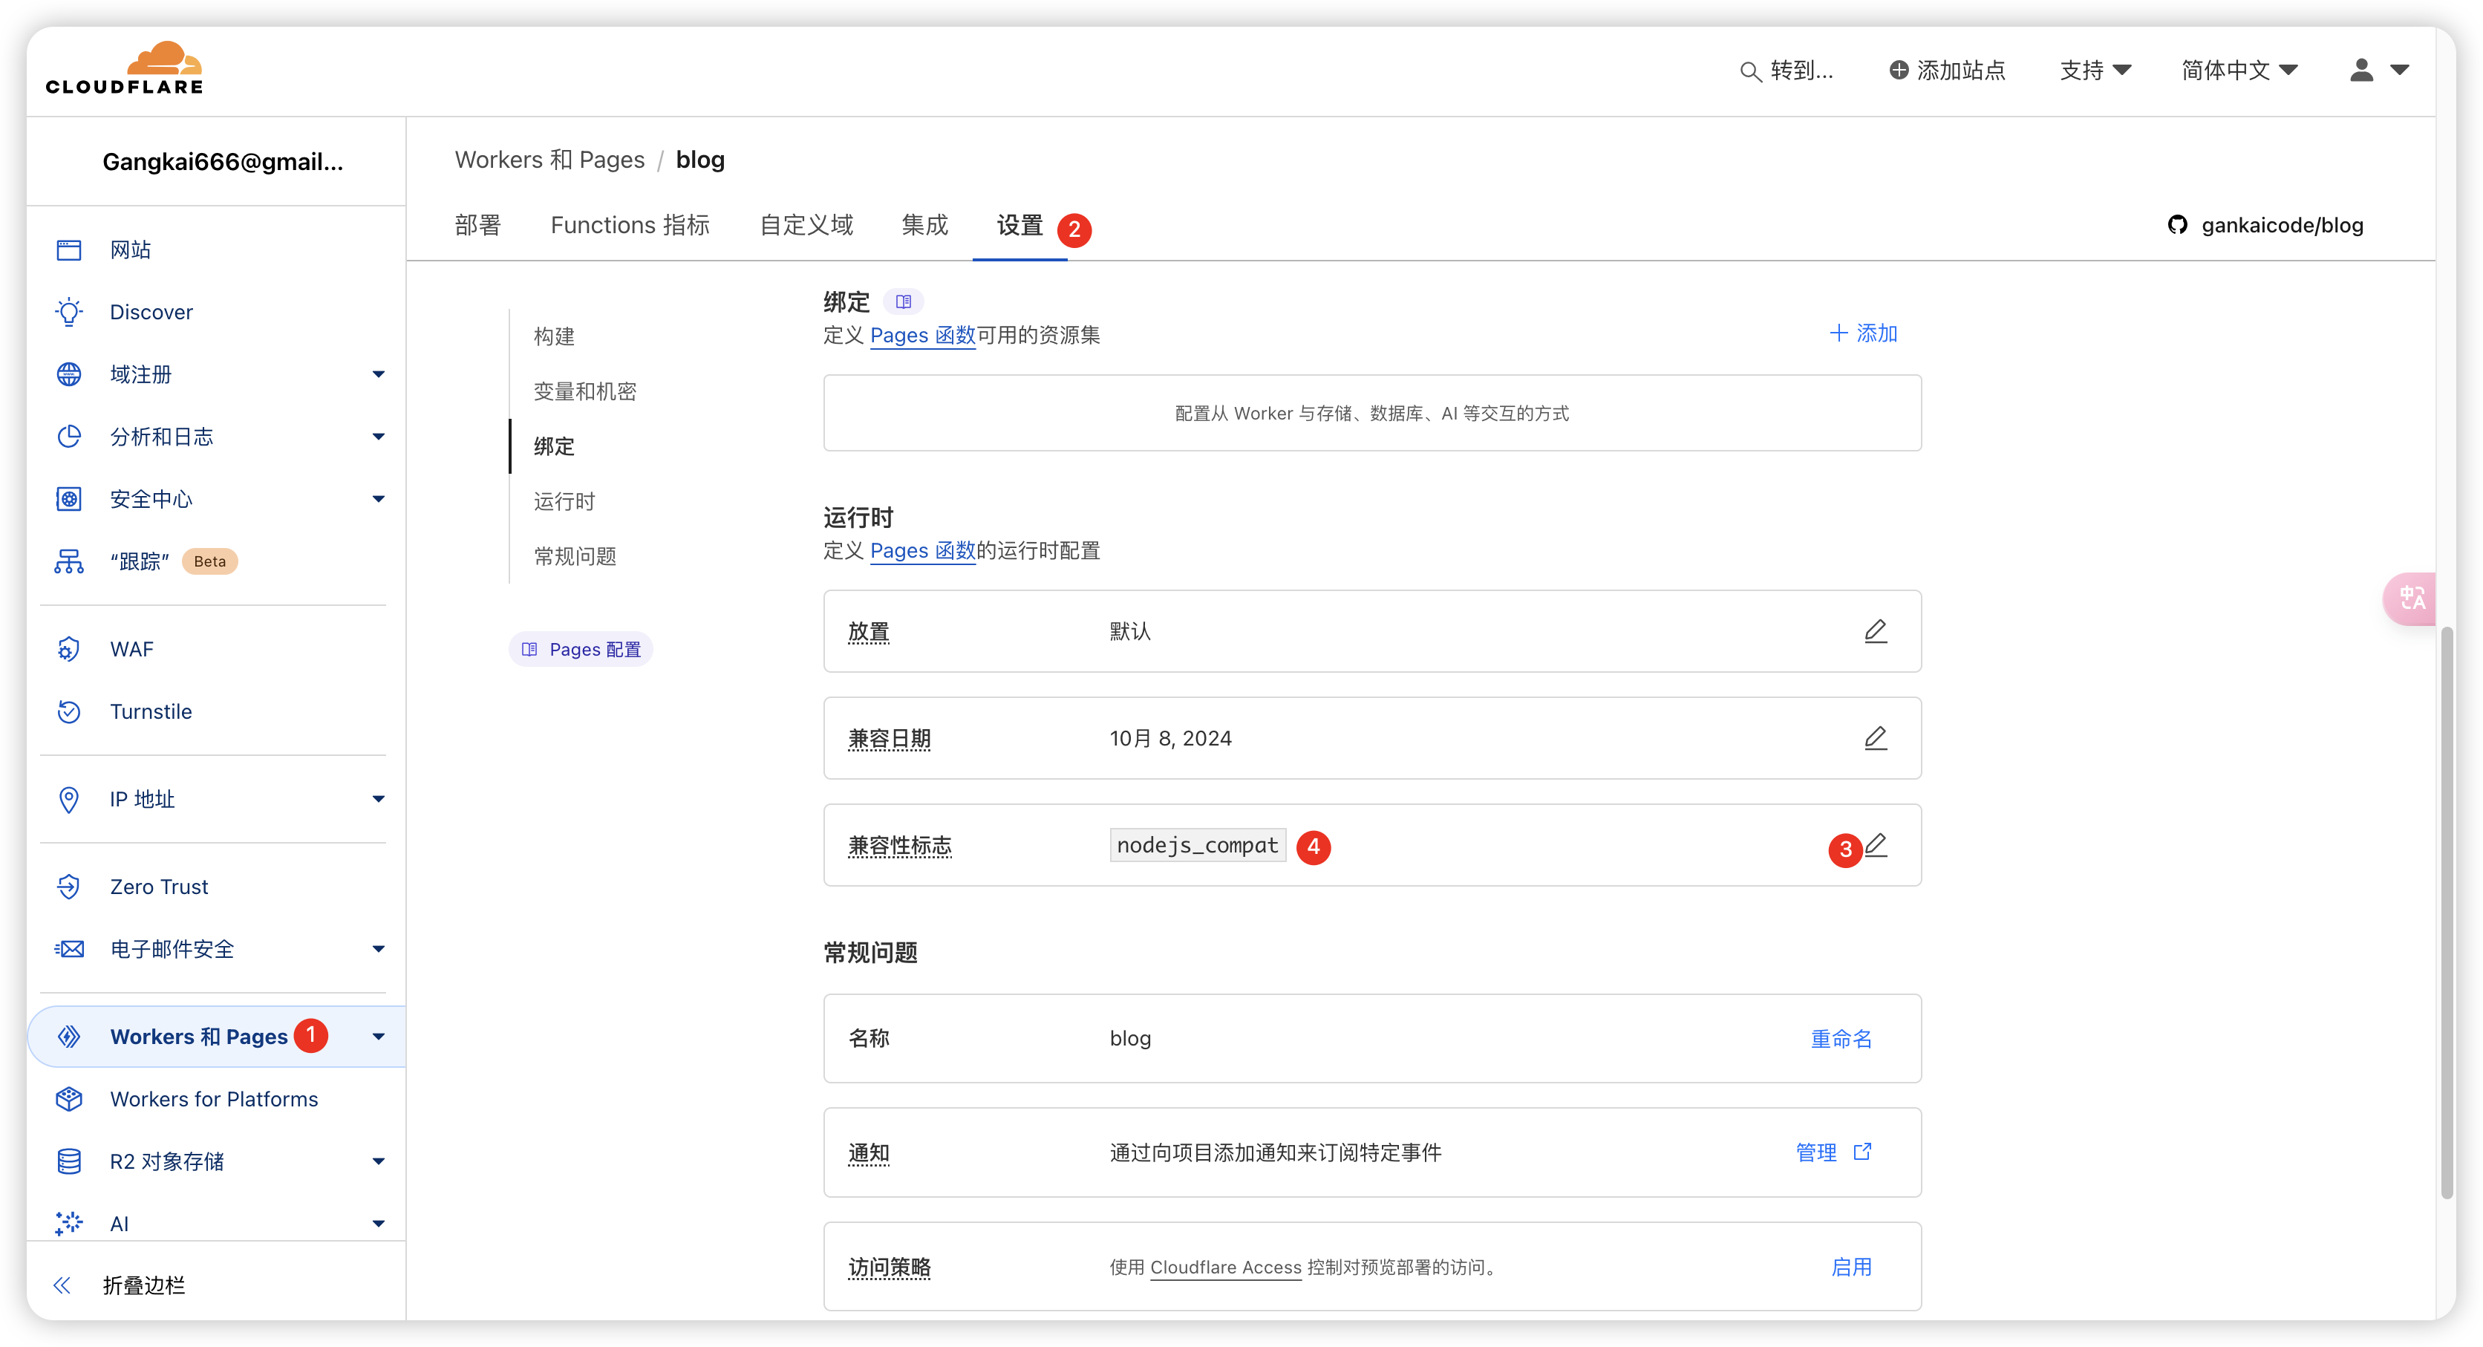The image size is (2483, 1347).
Task: Click the Workers for Platforms icon
Action: click(x=68, y=1098)
